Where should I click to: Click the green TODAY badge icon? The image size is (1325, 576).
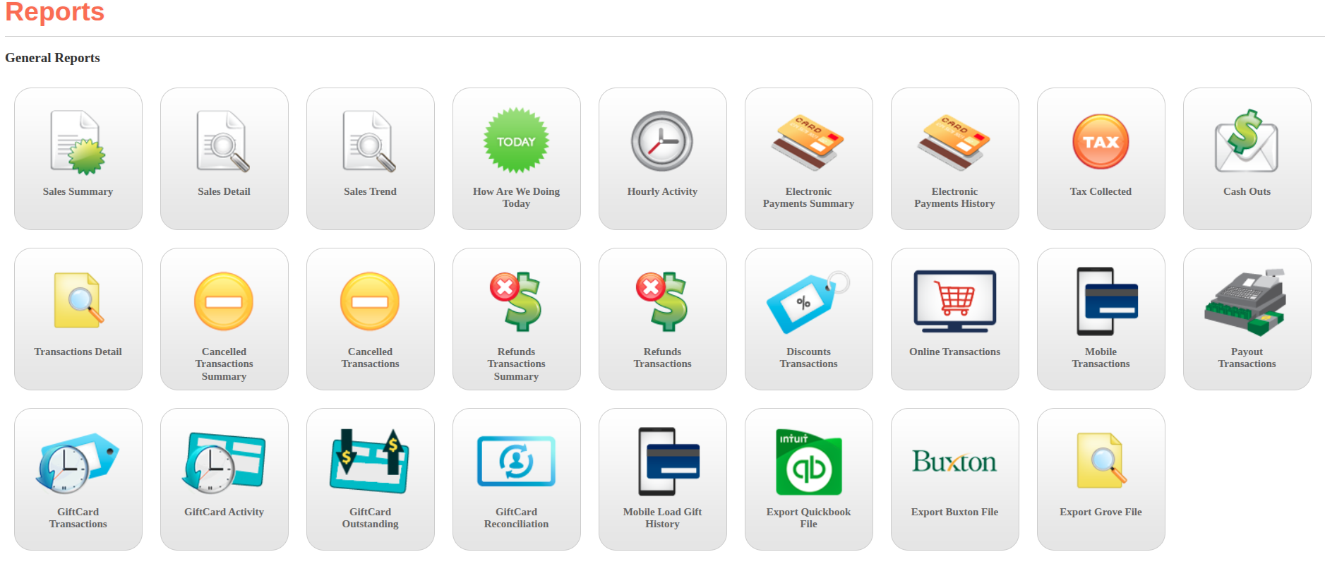click(x=516, y=141)
